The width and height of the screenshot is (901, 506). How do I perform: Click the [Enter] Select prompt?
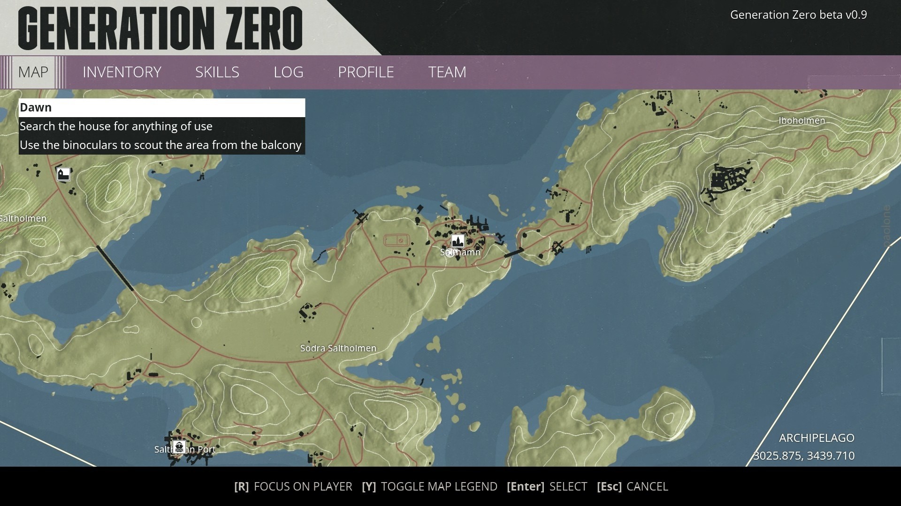pyautogui.click(x=547, y=487)
